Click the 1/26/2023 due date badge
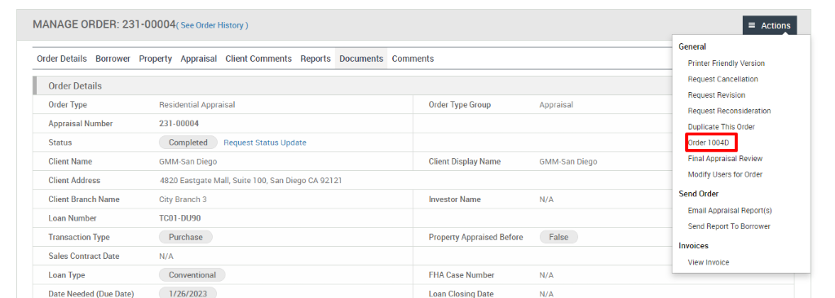Viewport: 835px width, 298px height. click(188, 294)
